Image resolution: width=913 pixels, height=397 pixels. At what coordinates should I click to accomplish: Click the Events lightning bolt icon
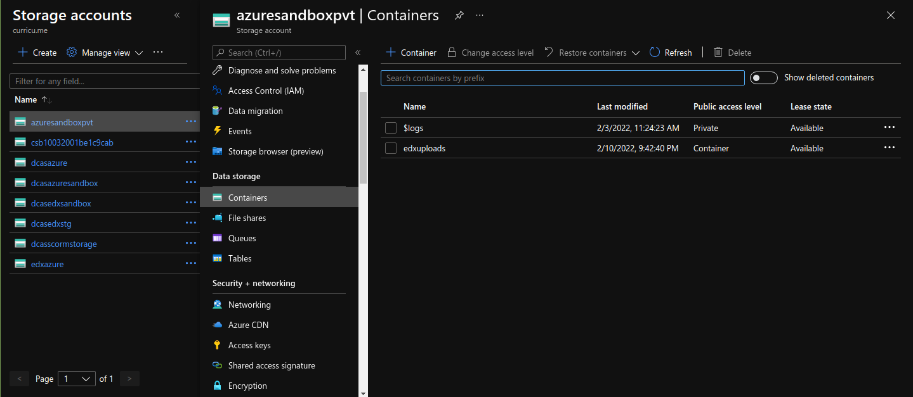click(218, 131)
